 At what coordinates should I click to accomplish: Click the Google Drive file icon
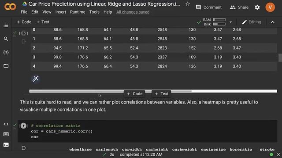(25, 4)
